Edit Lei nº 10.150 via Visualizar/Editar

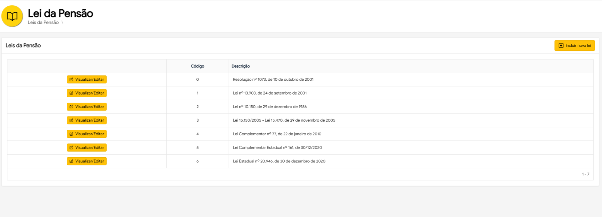click(87, 107)
